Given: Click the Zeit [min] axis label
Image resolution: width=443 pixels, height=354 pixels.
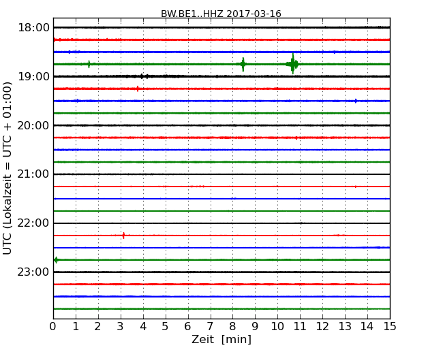Looking at the screenshot, I should 221,340.
